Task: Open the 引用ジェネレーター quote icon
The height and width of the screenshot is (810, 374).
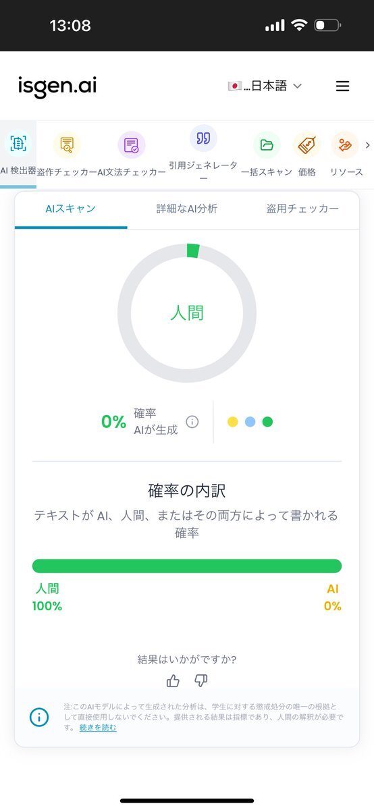Action: [203, 138]
